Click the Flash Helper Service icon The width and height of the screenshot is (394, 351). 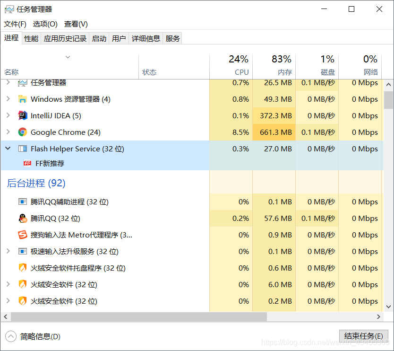click(22, 149)
